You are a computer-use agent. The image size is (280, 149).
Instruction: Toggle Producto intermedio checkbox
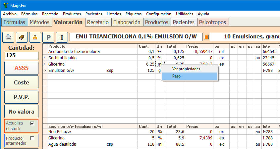click(x=32, y=138)
